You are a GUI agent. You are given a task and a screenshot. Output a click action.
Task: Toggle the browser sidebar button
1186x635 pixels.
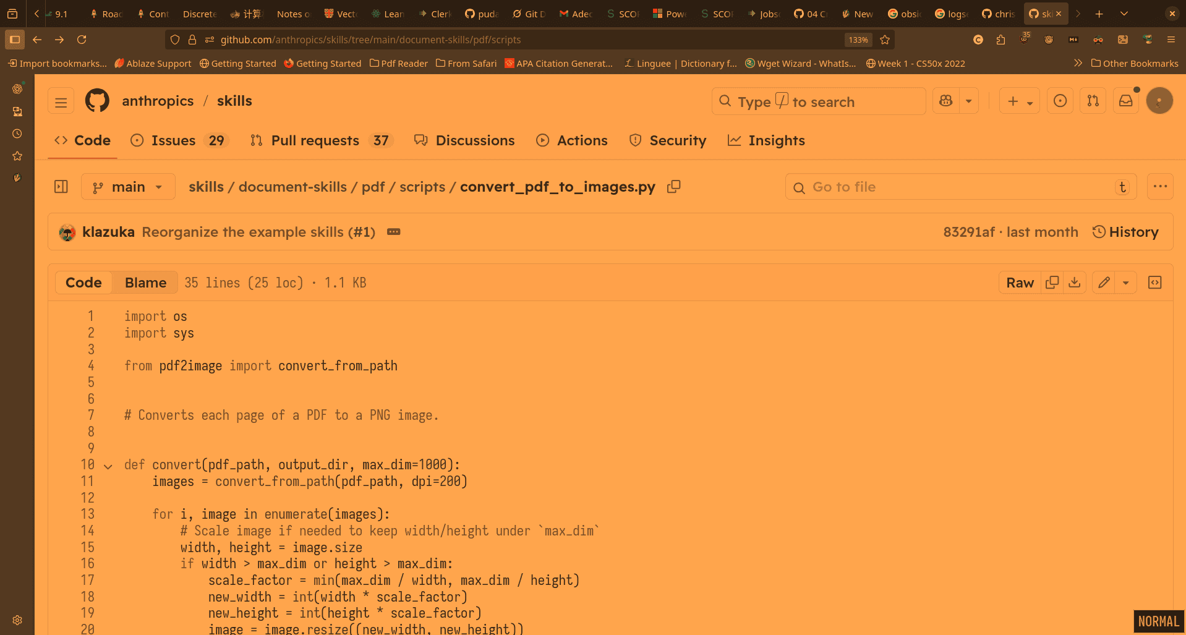15,40
